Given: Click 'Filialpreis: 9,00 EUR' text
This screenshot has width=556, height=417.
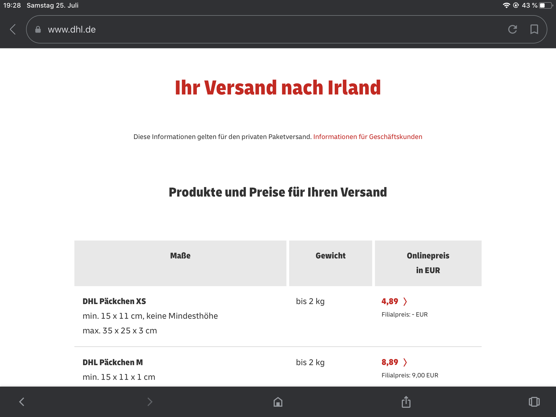Looking at the screenshot, I should (410, 375).
